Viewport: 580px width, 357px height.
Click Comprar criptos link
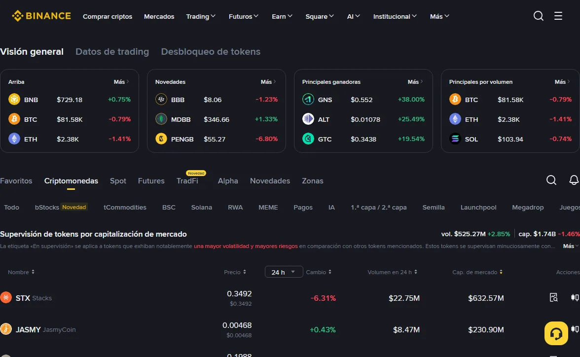(x=108, y=16)
